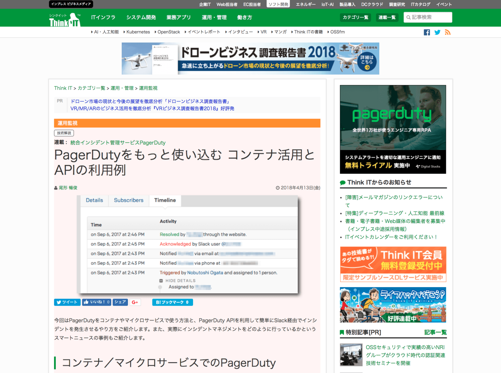Open ITイベントカレンダーをご利用ください link
This screenshot has width=501, height=373.
[x=391, y=237]
